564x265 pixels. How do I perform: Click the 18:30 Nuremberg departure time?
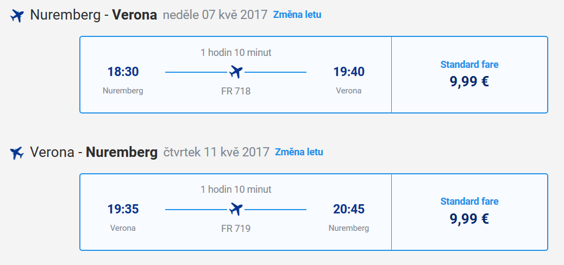pyautogui.click(x=123, y=72)
